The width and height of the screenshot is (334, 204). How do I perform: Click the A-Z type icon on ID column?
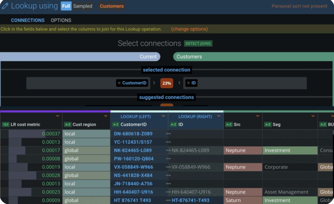pos(174,125)
